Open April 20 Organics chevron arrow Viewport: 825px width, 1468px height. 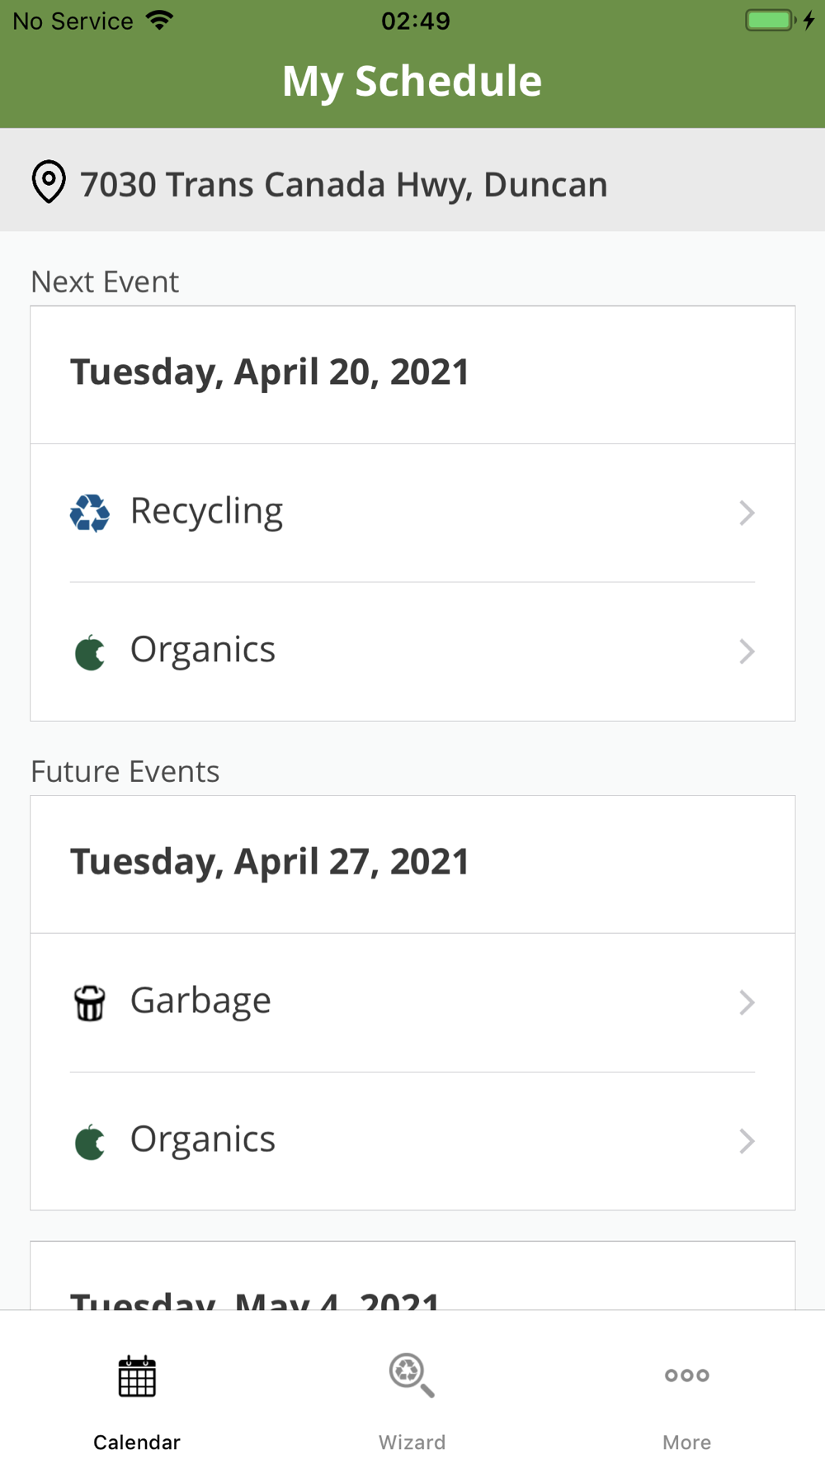[747, 651]
